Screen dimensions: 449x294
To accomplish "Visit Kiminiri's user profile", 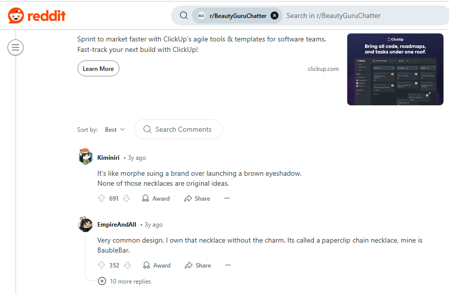I will (109, 157).
